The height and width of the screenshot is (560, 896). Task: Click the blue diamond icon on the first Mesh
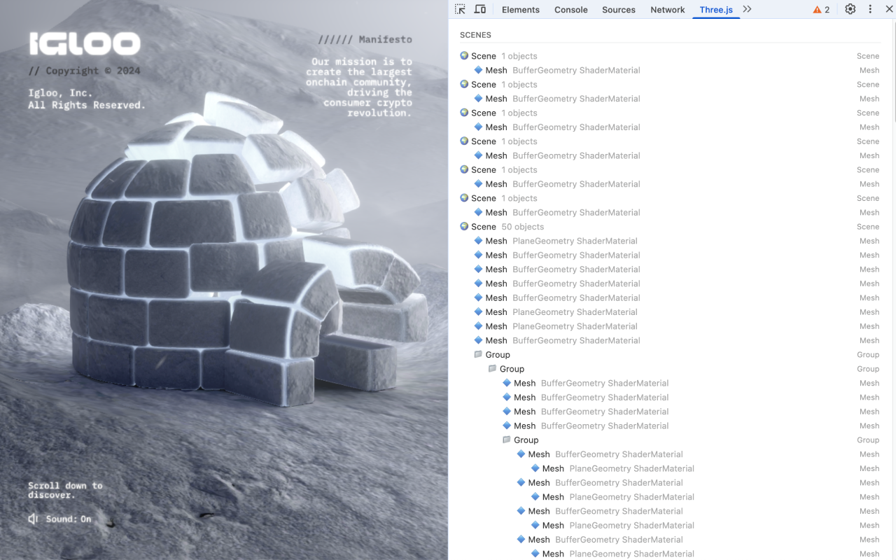[480, 70]
